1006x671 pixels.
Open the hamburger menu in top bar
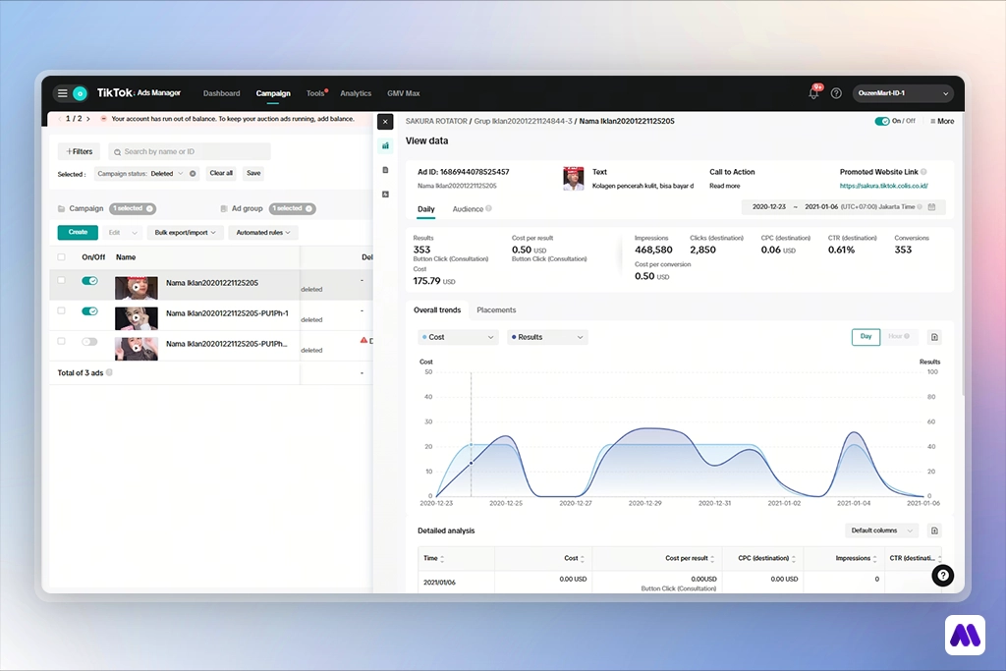[x=62, y=93]
